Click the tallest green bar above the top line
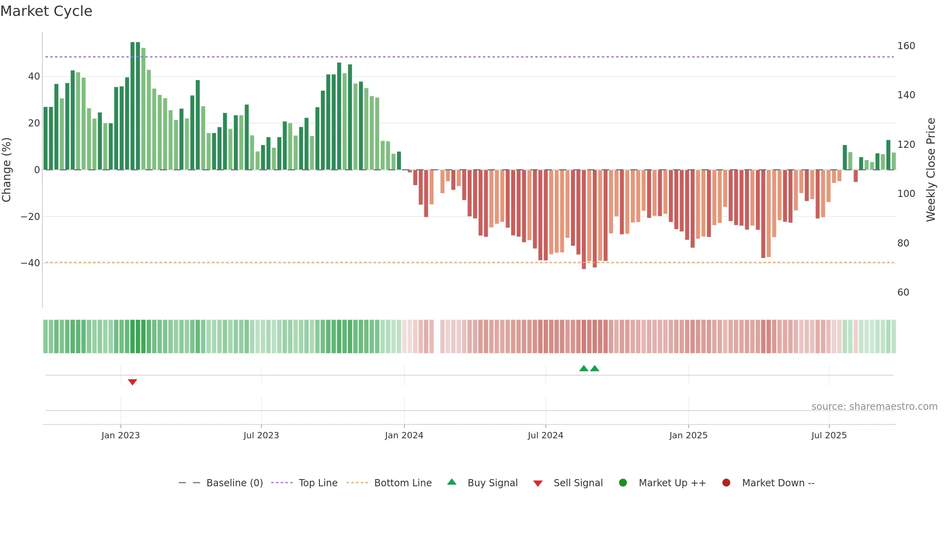The image size is (951, 535). pos(132,106)
